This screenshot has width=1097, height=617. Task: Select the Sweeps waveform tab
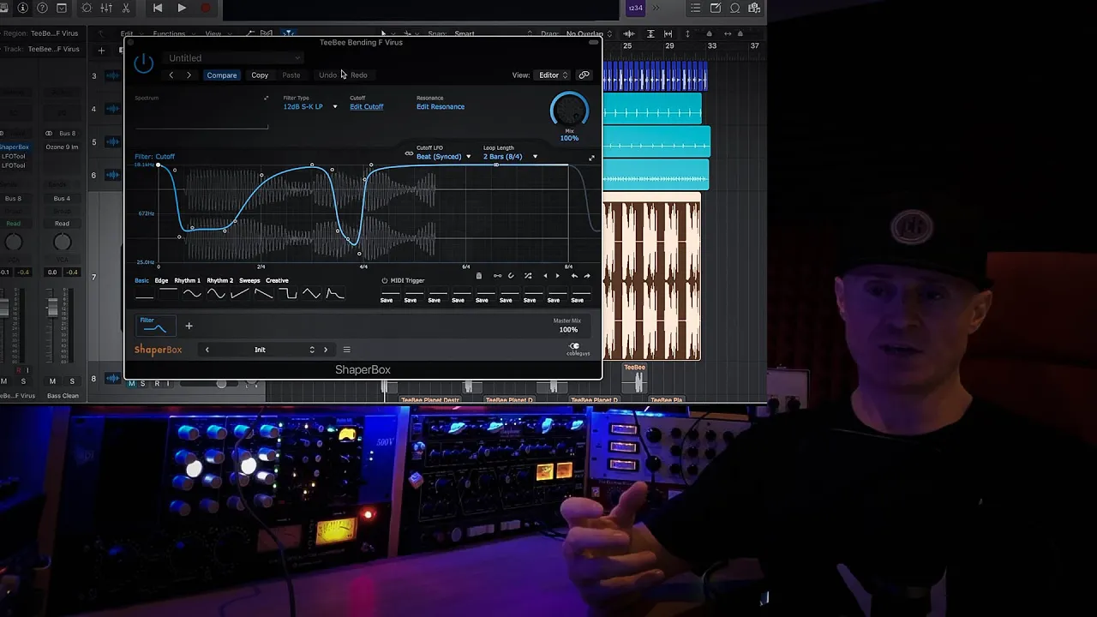click(x=249, y=280)
